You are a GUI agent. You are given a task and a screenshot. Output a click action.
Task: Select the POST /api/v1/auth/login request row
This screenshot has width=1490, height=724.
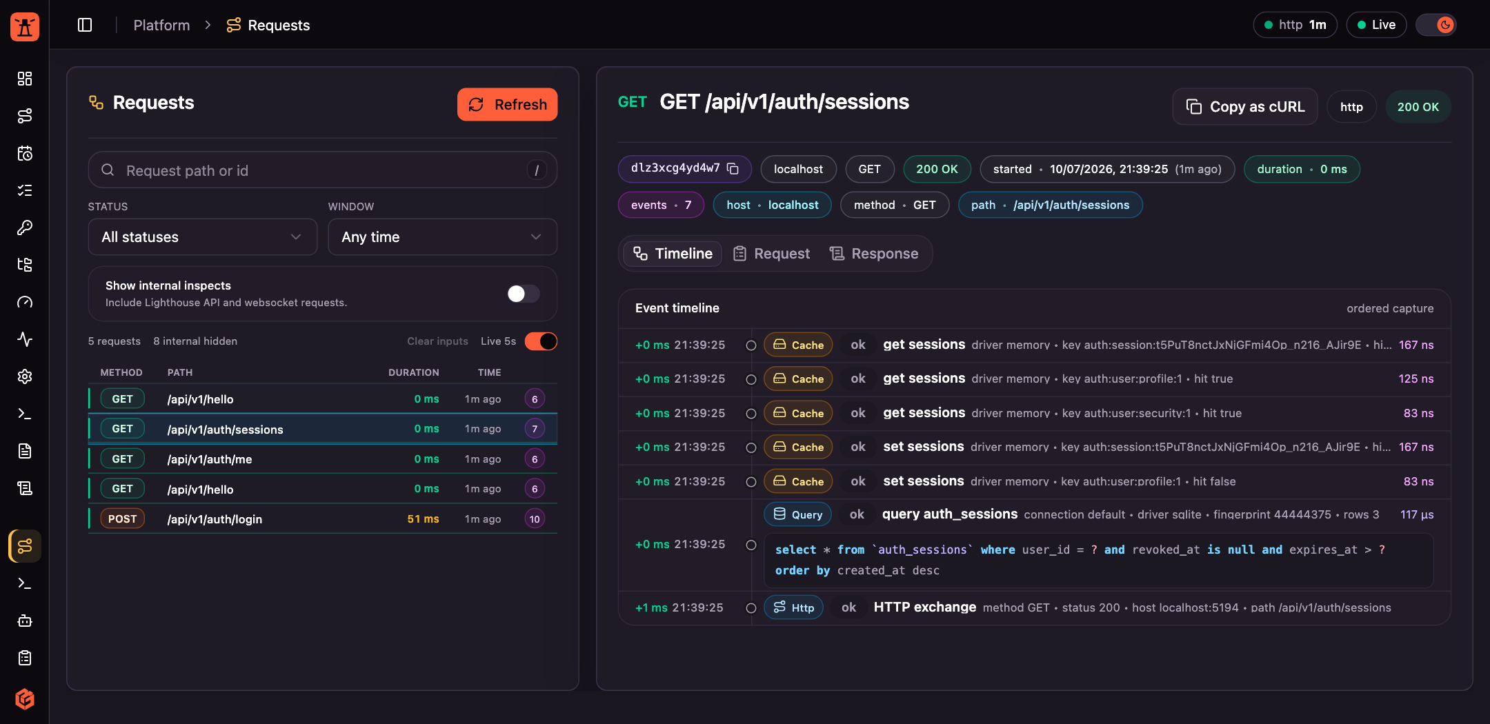[323, 519]
